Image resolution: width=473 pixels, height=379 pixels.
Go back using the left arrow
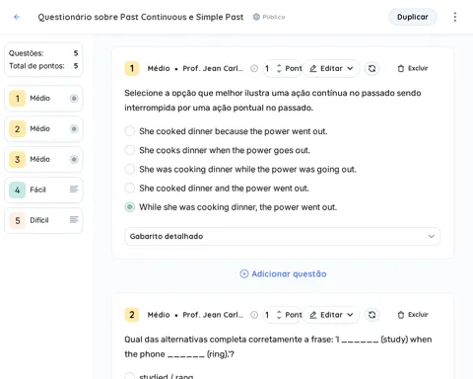[17, 17]
